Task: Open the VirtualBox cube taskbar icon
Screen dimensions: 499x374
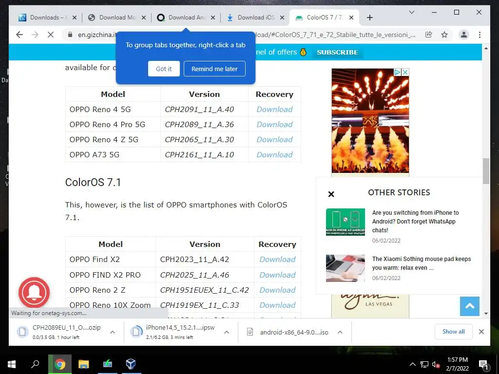Action: pyautogui.click(x=131, y=364)
